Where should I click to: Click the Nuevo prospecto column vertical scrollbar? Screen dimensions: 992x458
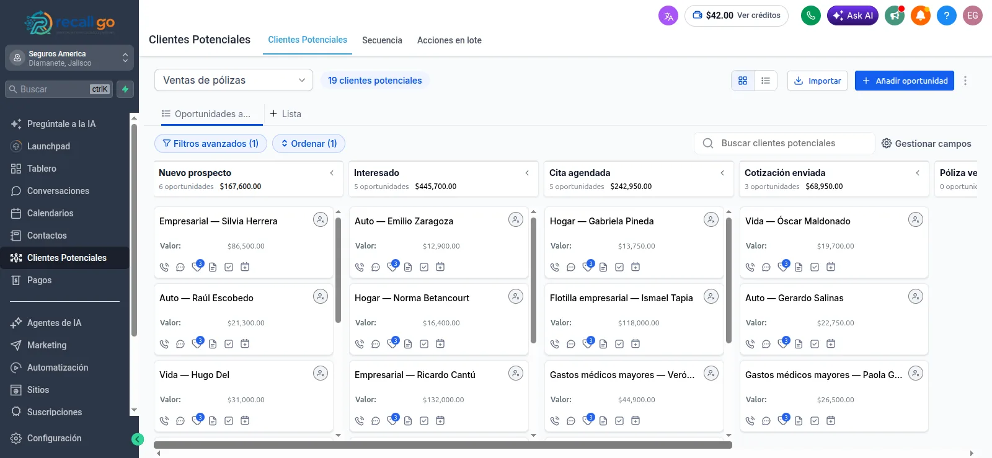[x=338, y=270]
